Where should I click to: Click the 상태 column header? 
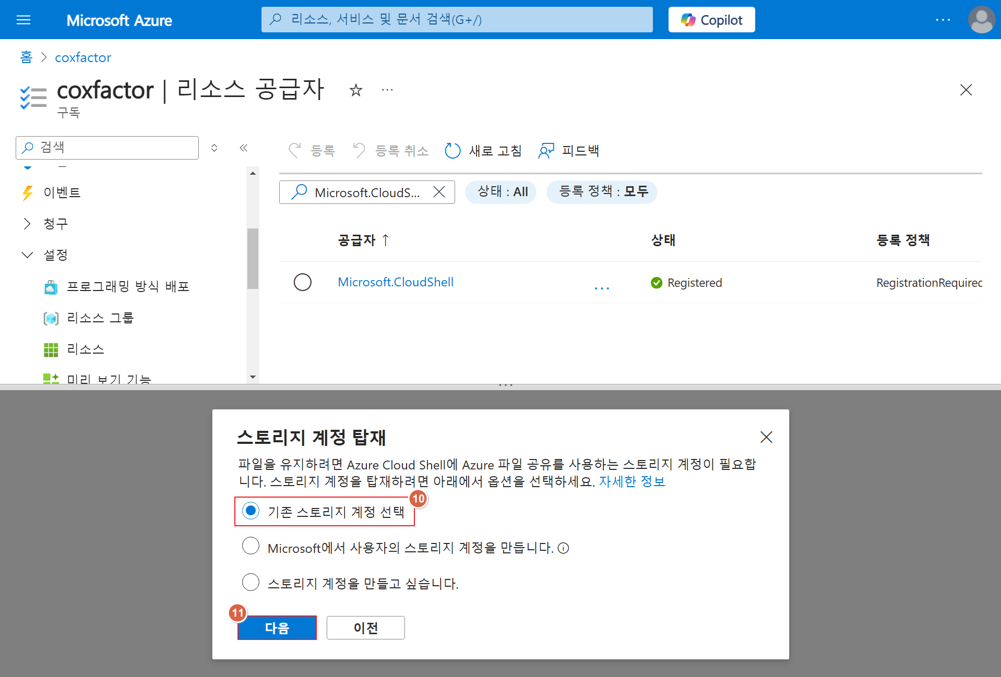pos(663,240)
